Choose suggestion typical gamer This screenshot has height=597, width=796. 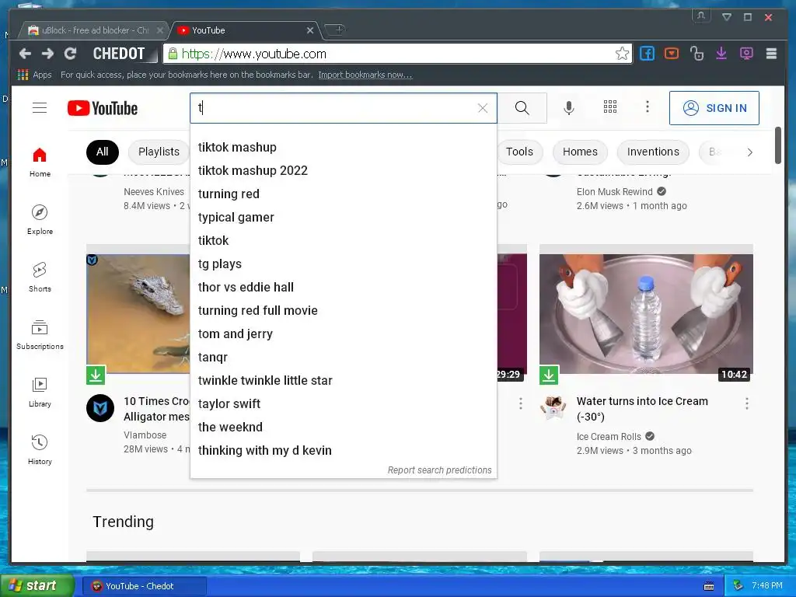click(343, 218)
